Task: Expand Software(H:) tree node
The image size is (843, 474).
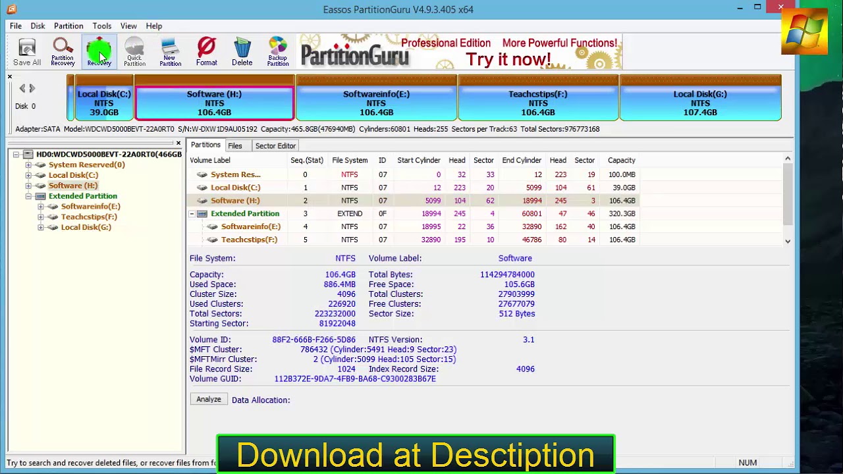Action: (x=28, y=186)
